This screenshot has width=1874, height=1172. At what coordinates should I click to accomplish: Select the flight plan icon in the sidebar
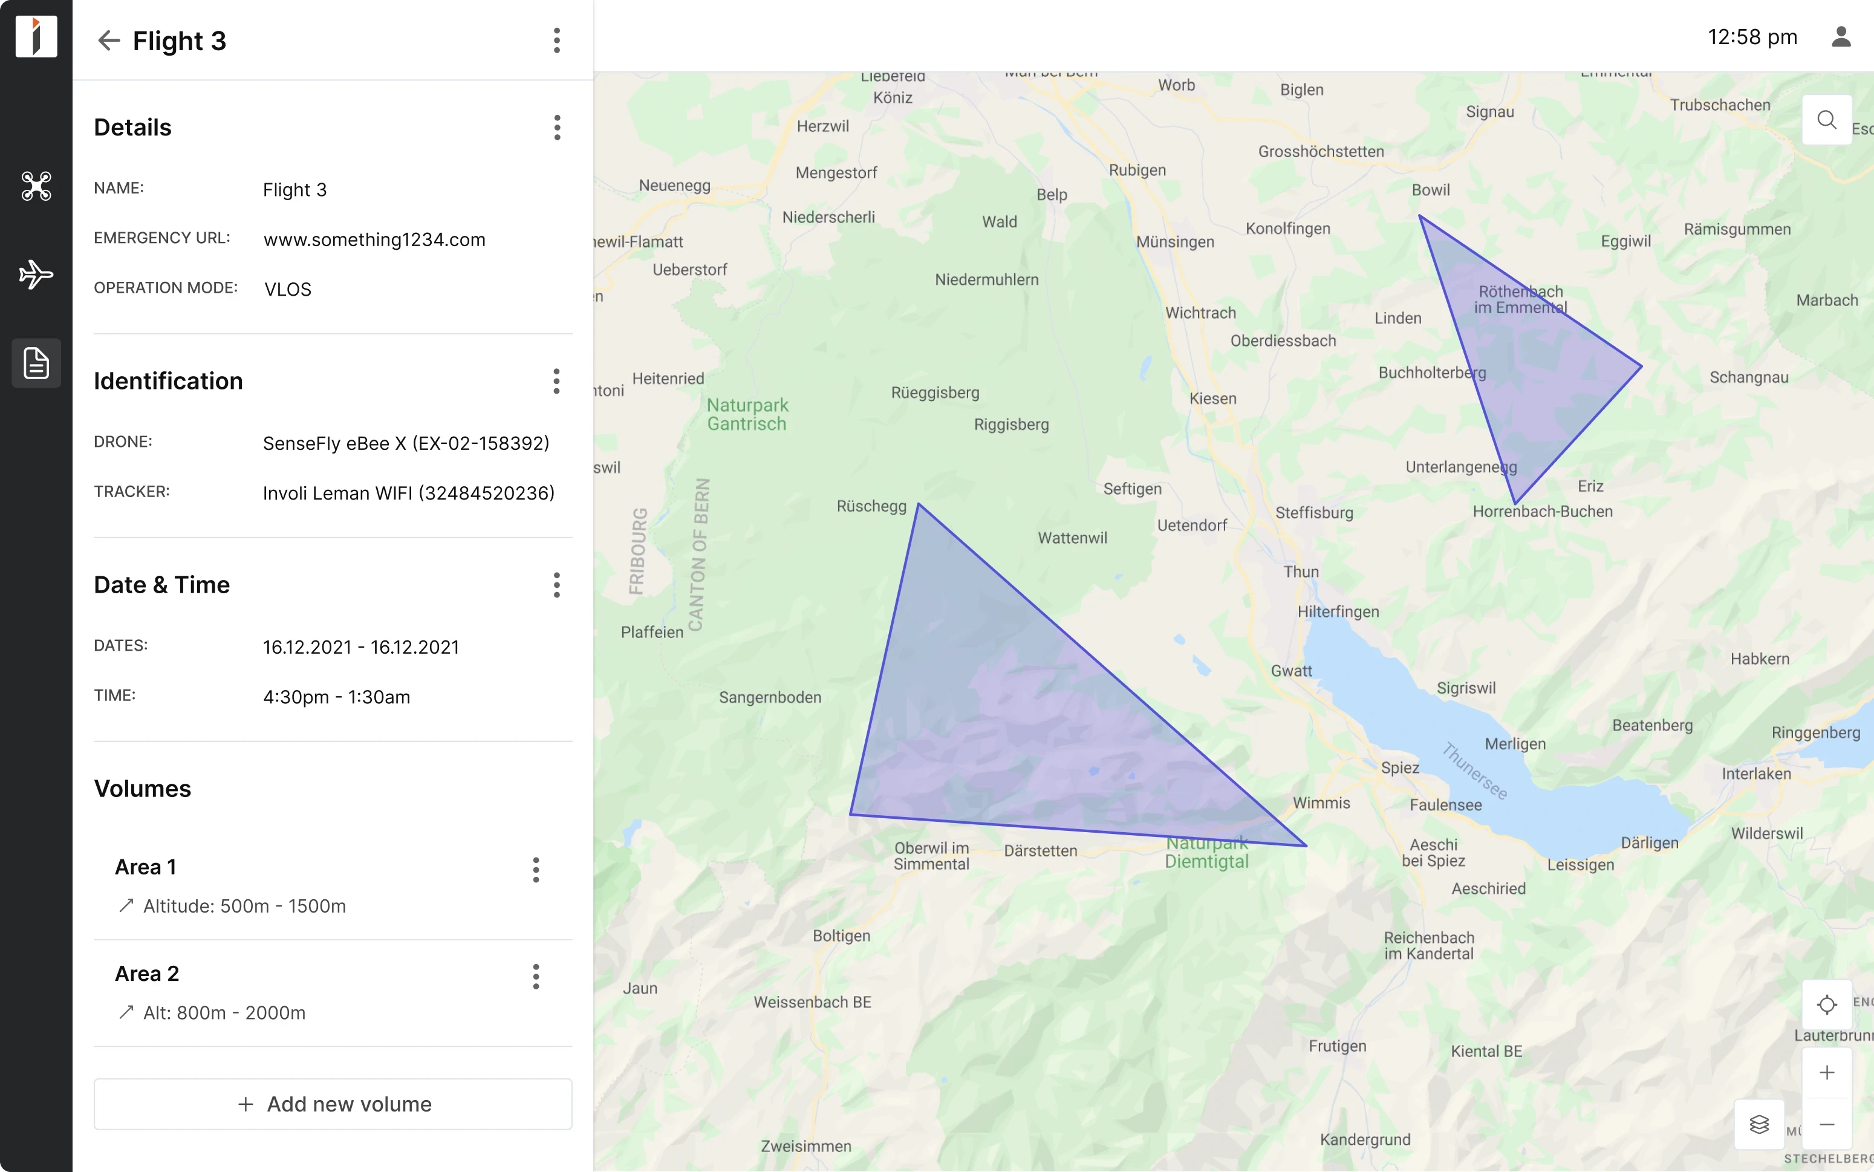point(36,273)
